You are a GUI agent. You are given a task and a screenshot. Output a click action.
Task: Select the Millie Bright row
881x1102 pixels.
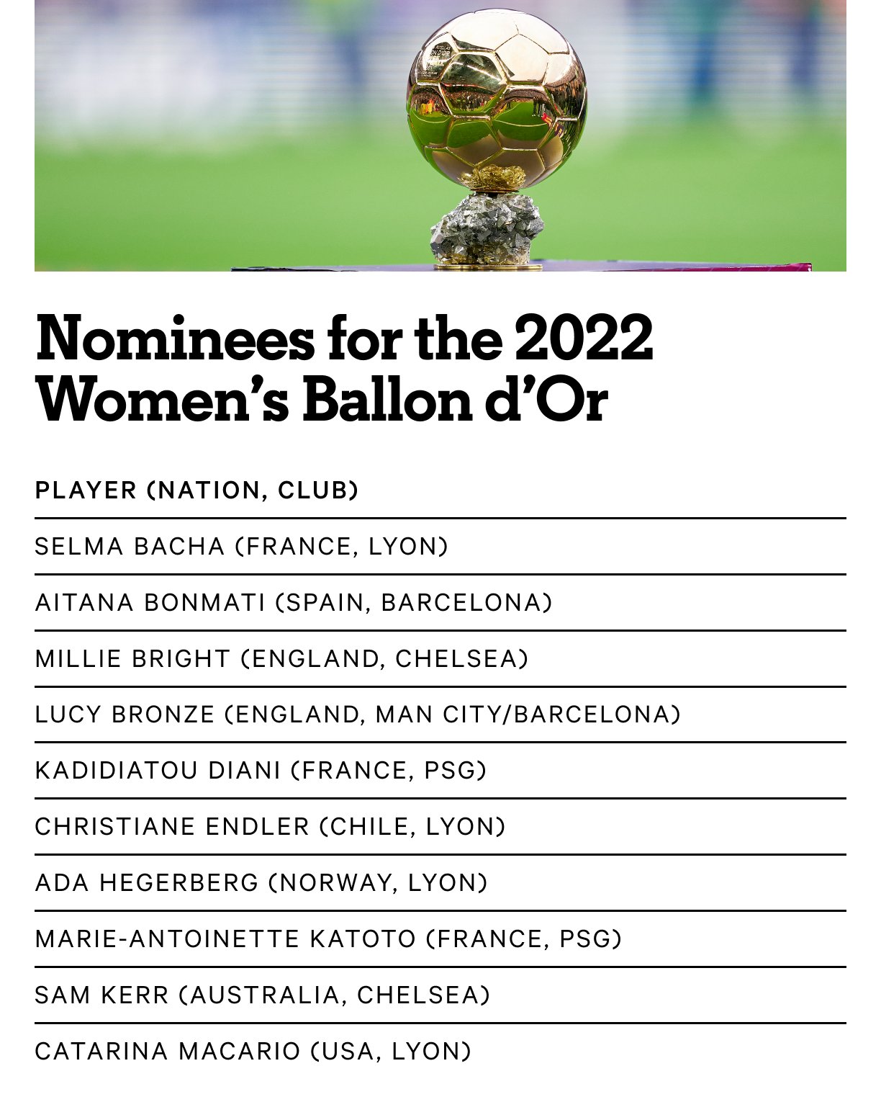(440, 659)
